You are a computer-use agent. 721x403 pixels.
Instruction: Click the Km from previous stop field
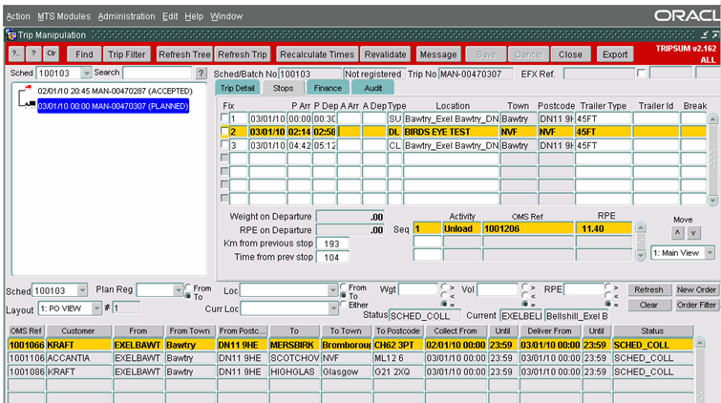tap(332, 244)
